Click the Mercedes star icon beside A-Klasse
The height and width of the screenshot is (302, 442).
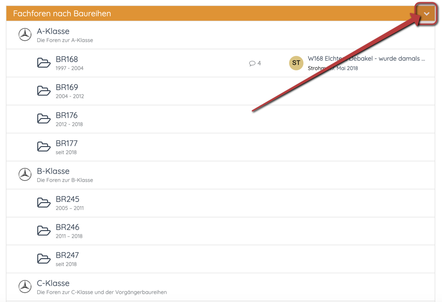click(x=25, y=35)
